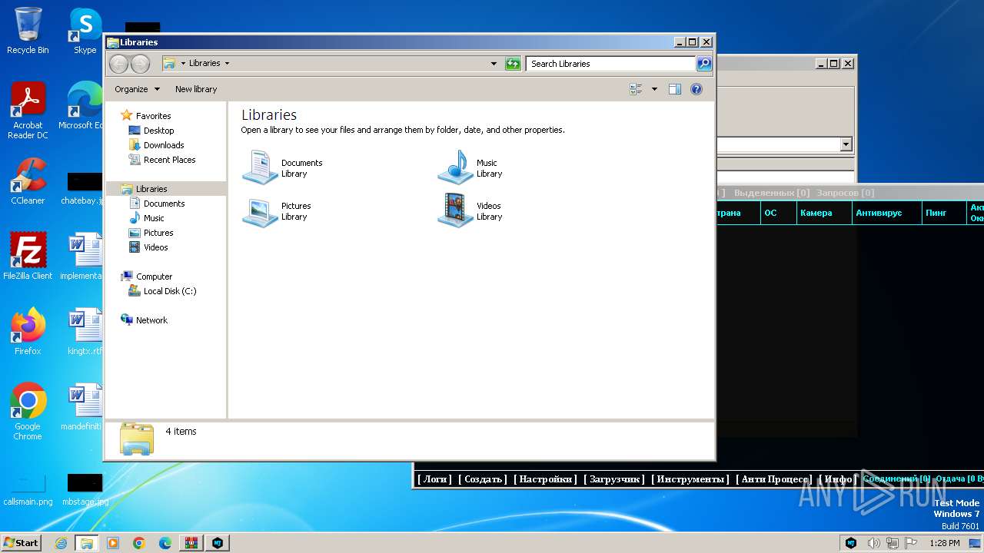Click the Forward navigation arrow in Explorer
This screenshot has width=984, height=553.
[140, 64]
